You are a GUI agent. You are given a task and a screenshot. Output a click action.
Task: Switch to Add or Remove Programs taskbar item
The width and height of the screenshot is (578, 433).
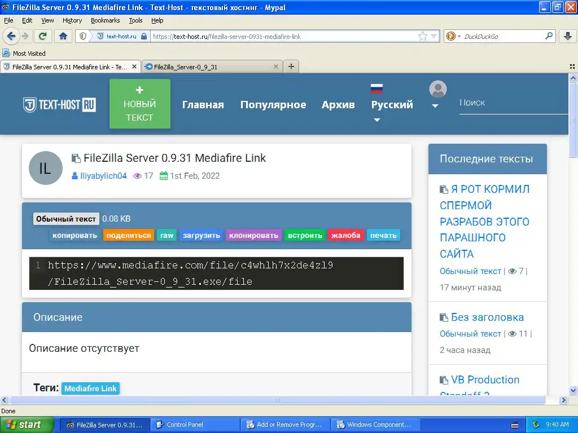click(285, 425)
